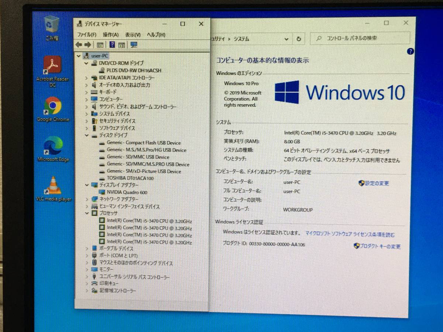Viewport: 443px width, 332px height.
Task: Select マウスとそのほかのポインティング デバイス category
Action: 136,263
